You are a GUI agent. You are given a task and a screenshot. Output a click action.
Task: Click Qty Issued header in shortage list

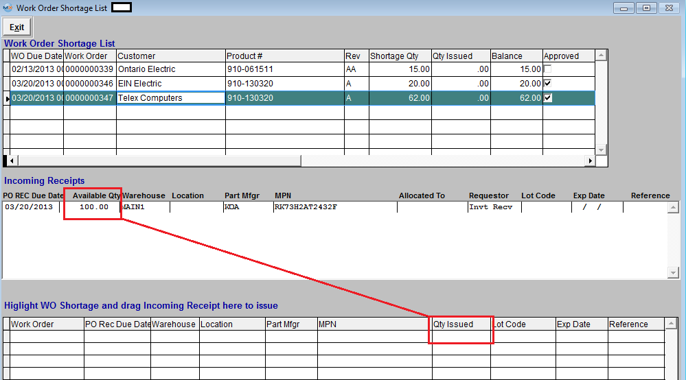[x=461, y=56]
